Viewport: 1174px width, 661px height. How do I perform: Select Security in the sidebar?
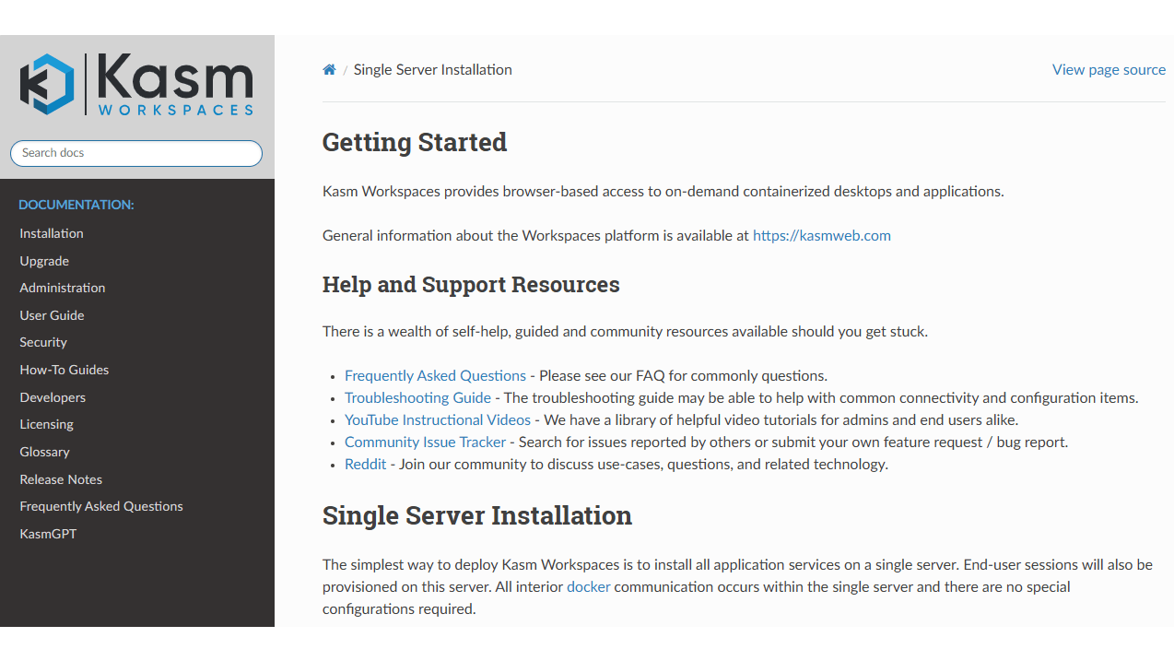[43, 342]
